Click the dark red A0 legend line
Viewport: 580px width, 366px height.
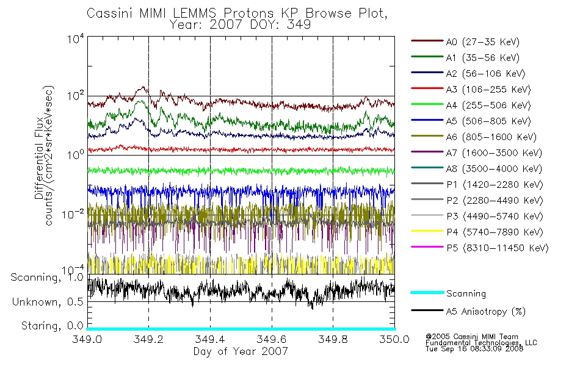pos(427,41)
